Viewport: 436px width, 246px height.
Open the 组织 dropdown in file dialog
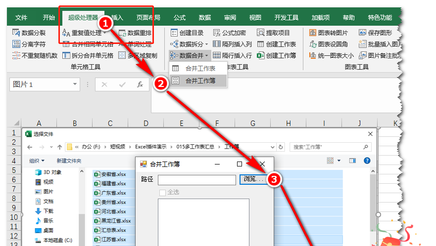[37, 161]
